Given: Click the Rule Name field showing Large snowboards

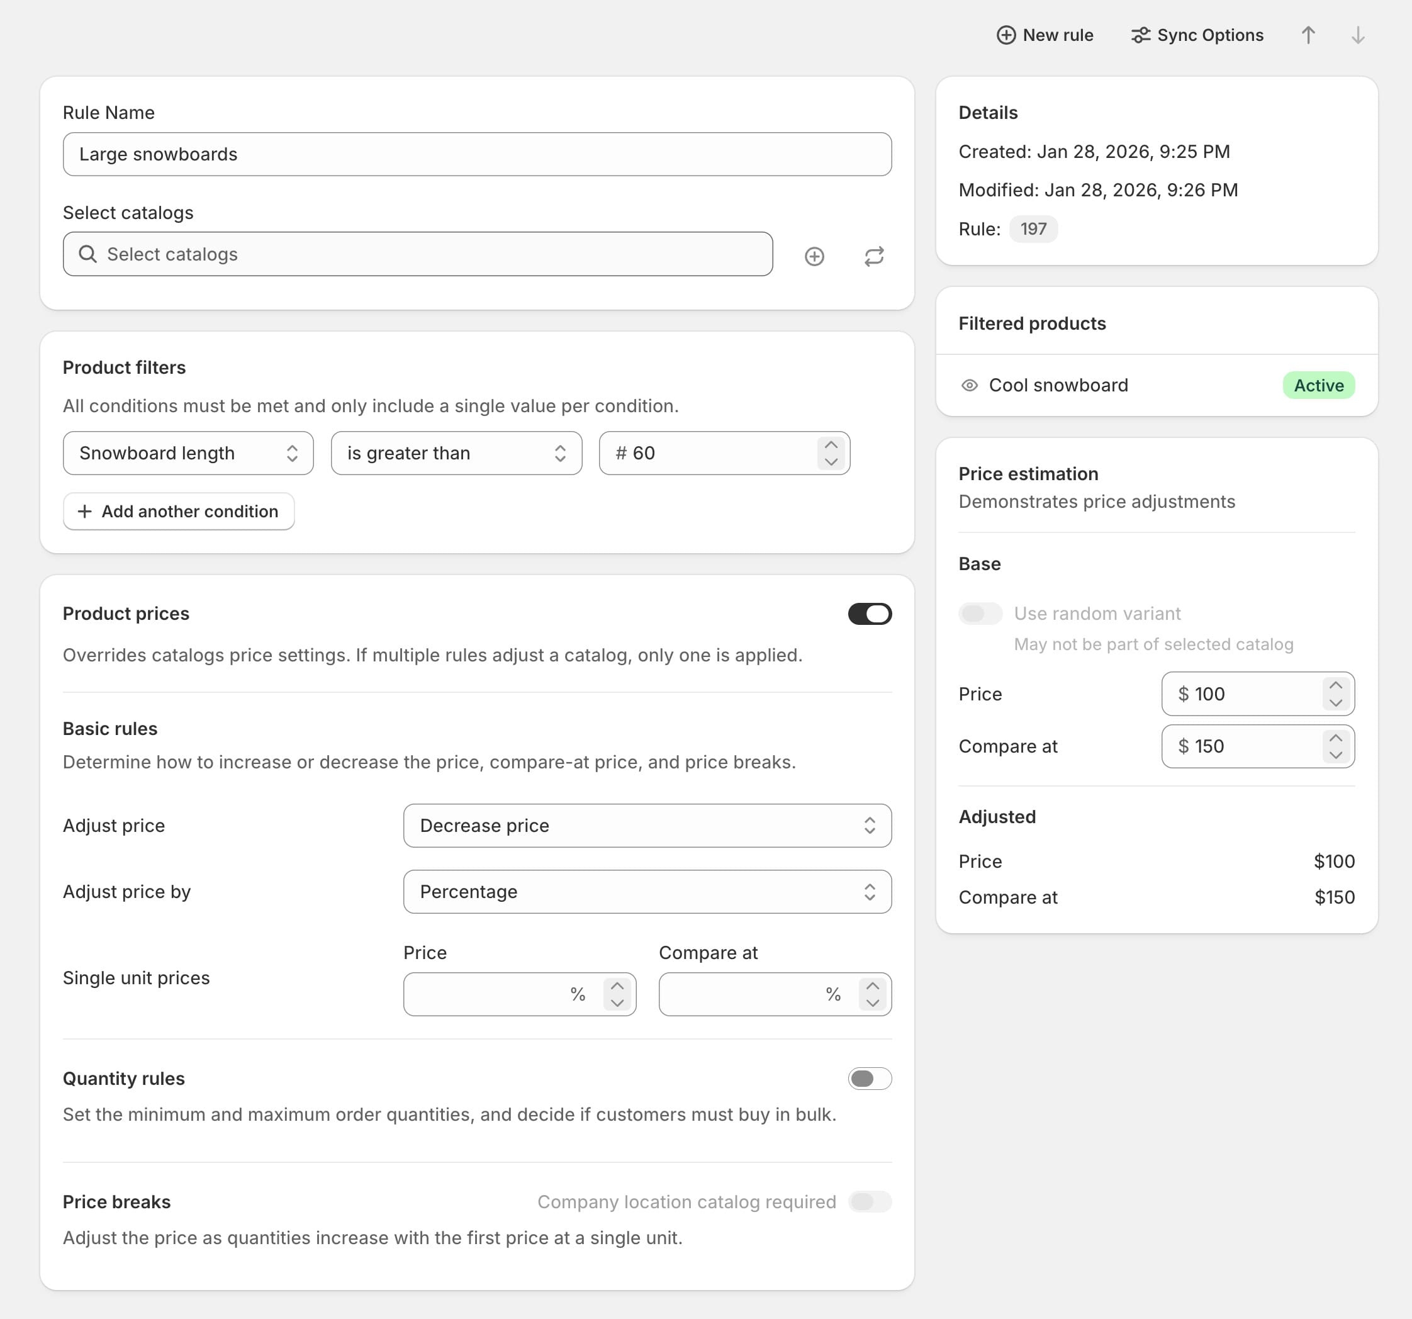Looking at the screenshot, I should point(476,154).
